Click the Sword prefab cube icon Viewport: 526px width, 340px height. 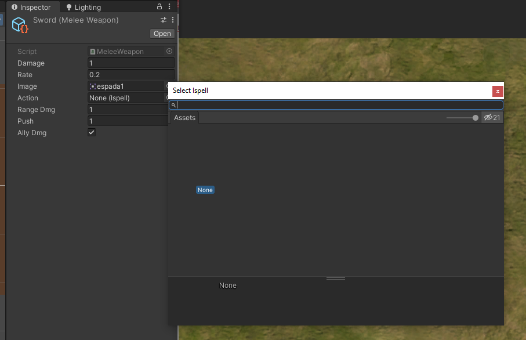click(19, 24)
